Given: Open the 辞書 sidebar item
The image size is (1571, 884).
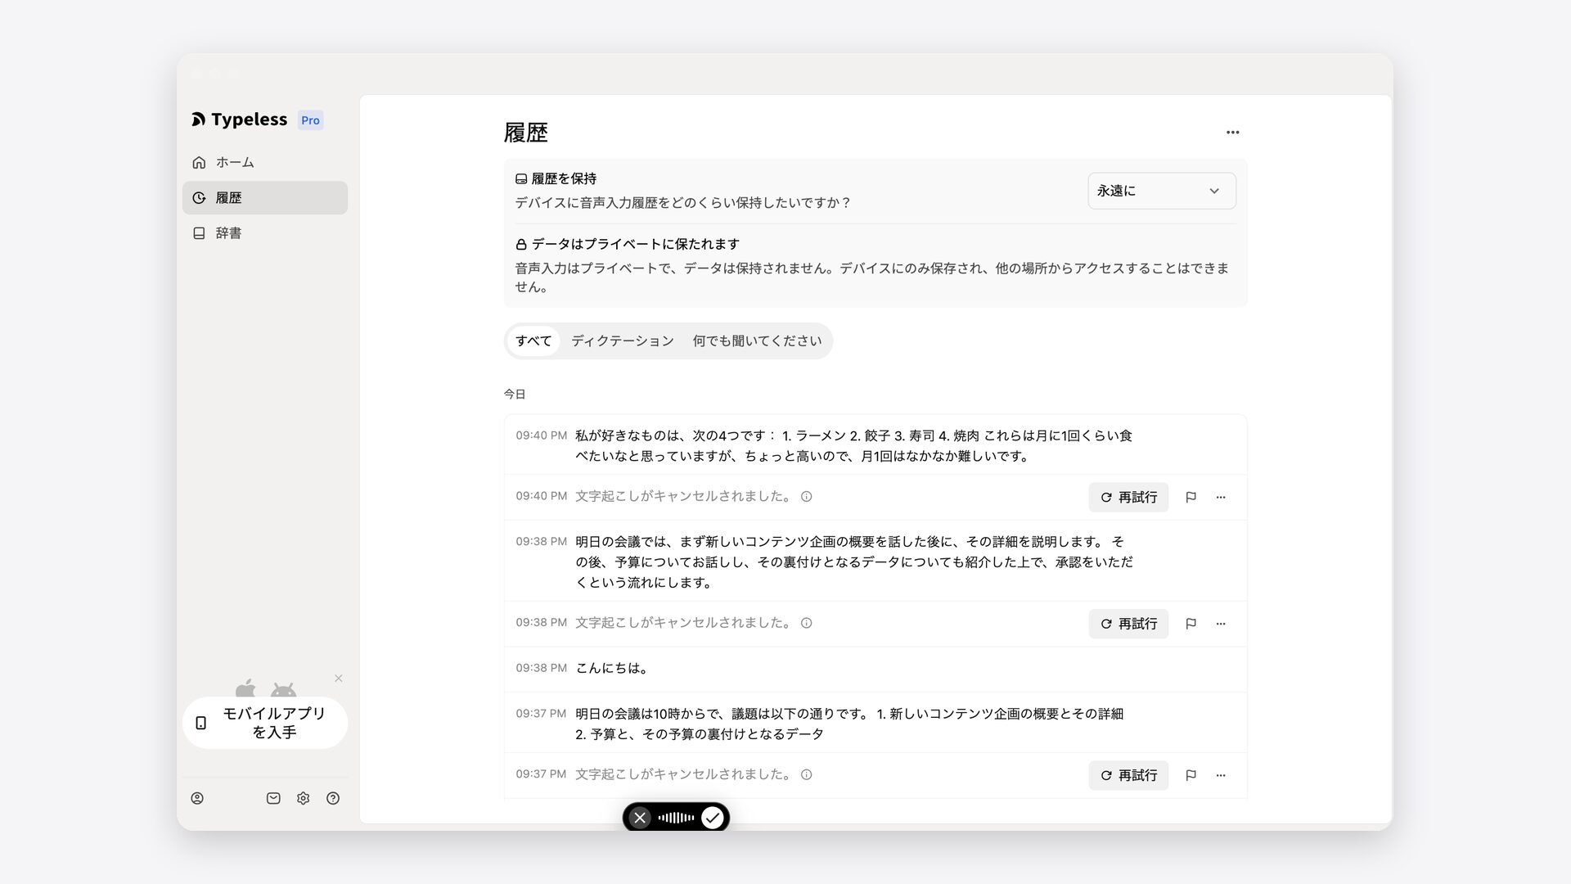Looking at the screenshot, I should coord(264,233).
